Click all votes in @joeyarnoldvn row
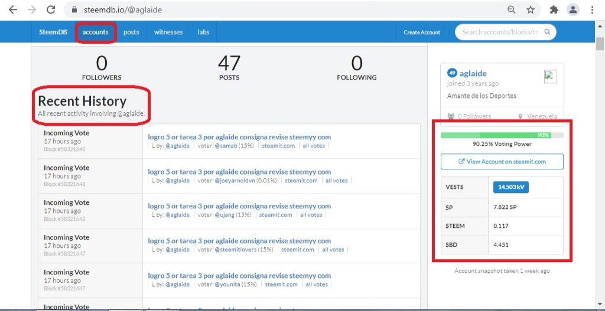The height and width of the screenshot is (311, 605). (336, 181)
